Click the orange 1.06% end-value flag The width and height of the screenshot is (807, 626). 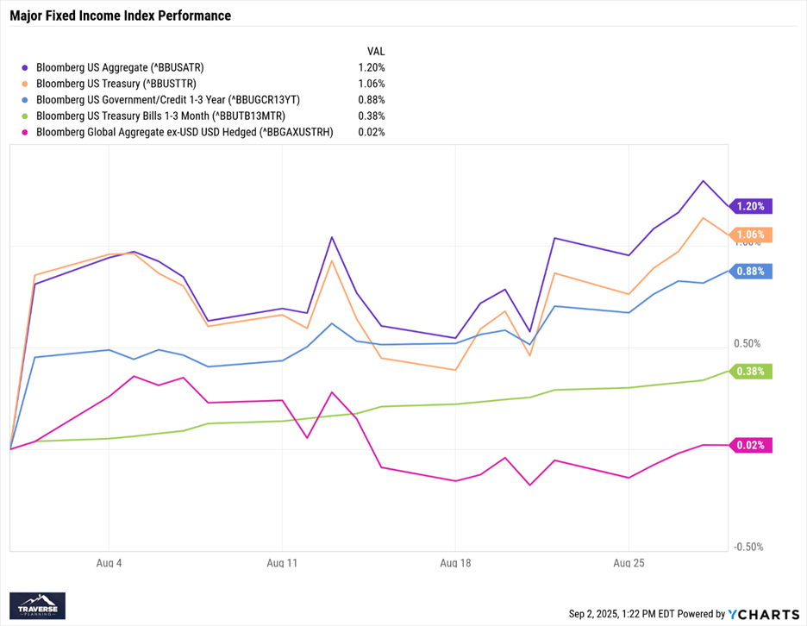pos(752,235)
